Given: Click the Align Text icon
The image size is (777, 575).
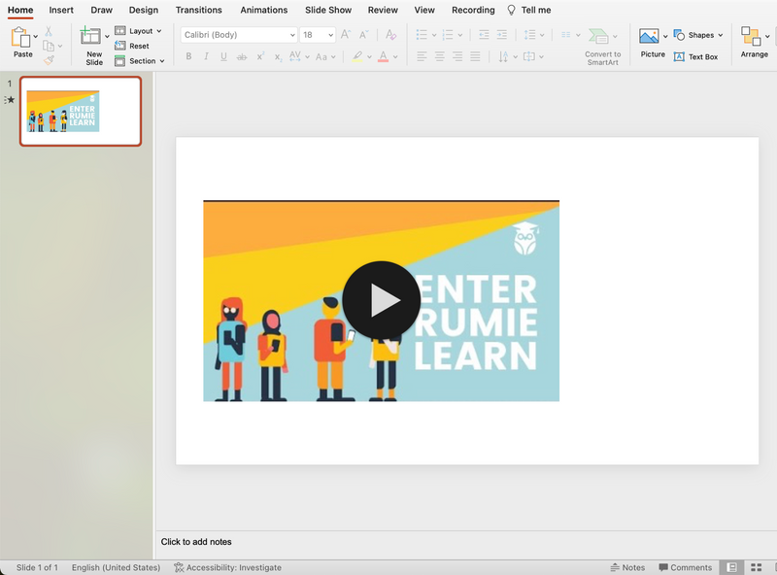Looking at the screenshot, I should point(529,56).
